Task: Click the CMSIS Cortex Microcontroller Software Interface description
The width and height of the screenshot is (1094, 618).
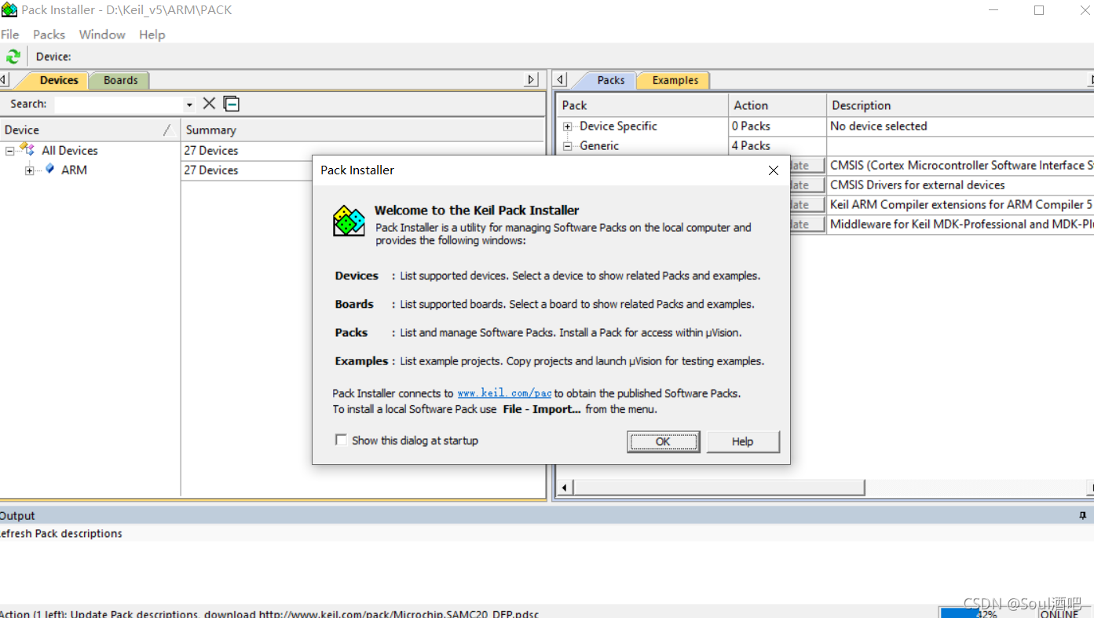Action: tap(961, 165)
